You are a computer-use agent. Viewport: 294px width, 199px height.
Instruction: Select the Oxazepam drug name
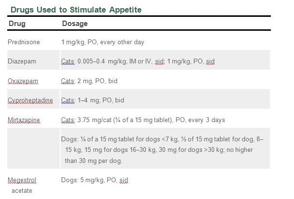[x=22, y=81]
